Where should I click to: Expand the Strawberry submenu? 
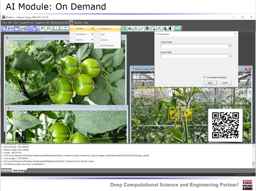click(81, 34)
